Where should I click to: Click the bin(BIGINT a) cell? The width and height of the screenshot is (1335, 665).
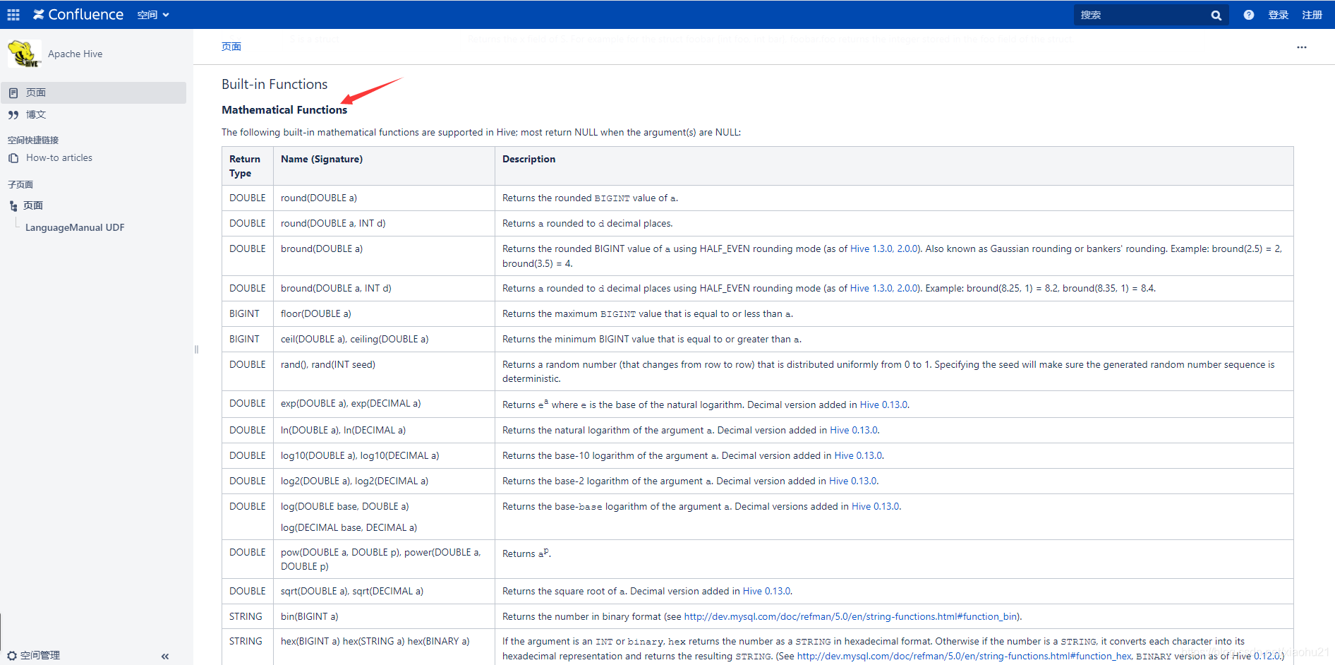click(x=384, y=616)
